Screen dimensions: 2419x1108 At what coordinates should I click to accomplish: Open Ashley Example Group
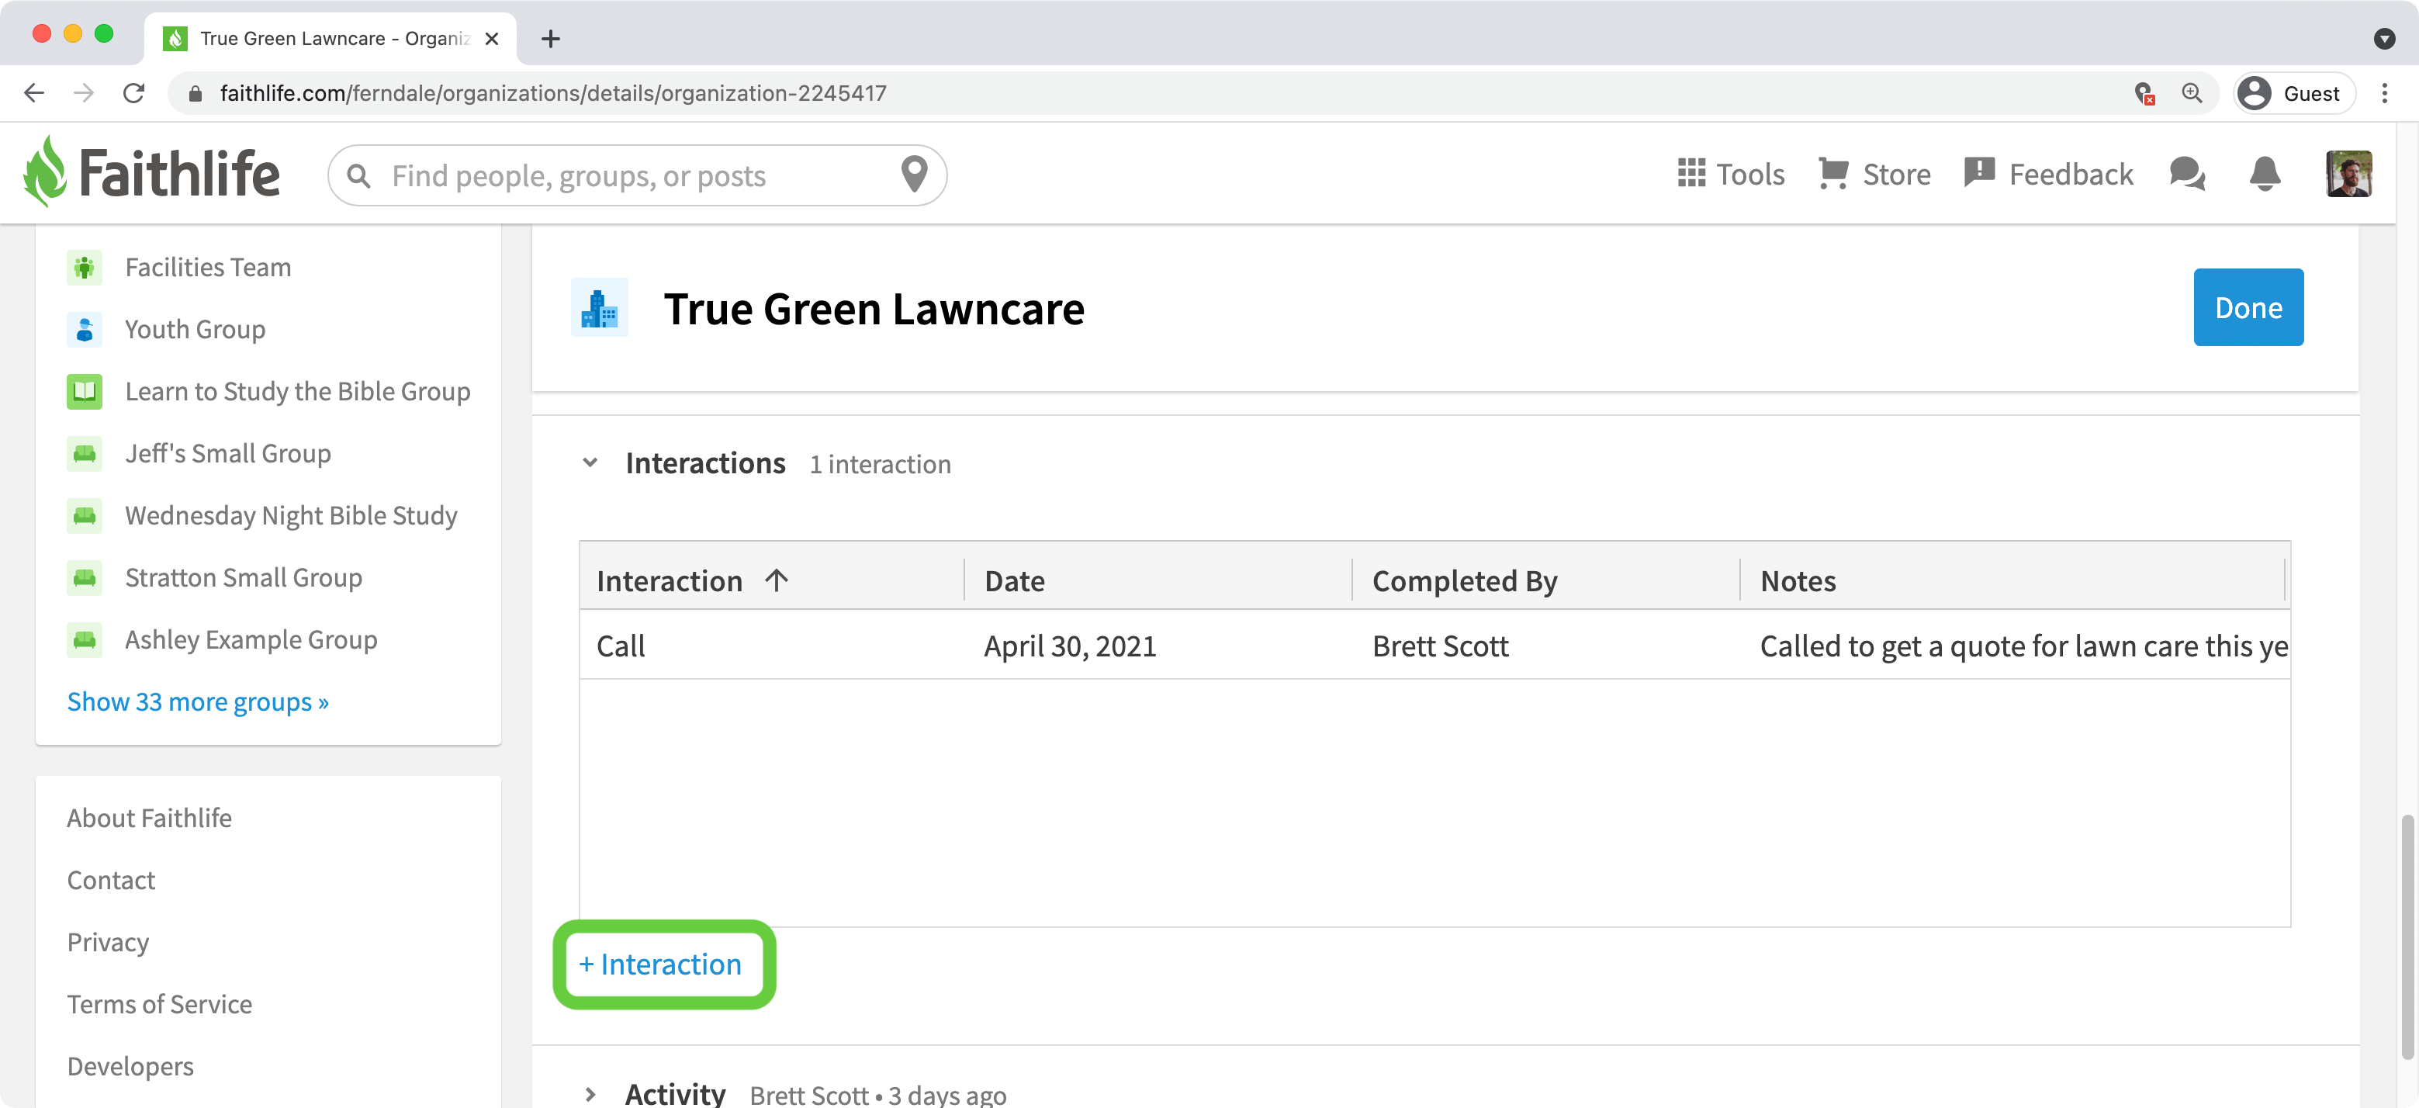click(251, 639)
